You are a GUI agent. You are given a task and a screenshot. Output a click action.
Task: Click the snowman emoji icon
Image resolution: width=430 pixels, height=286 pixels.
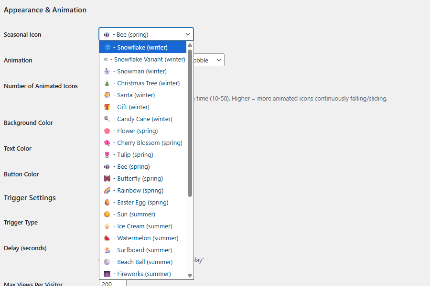pos(107,71)
